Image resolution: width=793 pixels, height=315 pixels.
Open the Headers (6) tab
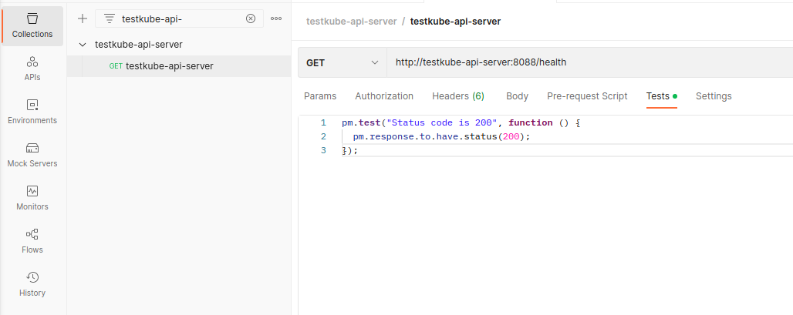coord(458,96)
